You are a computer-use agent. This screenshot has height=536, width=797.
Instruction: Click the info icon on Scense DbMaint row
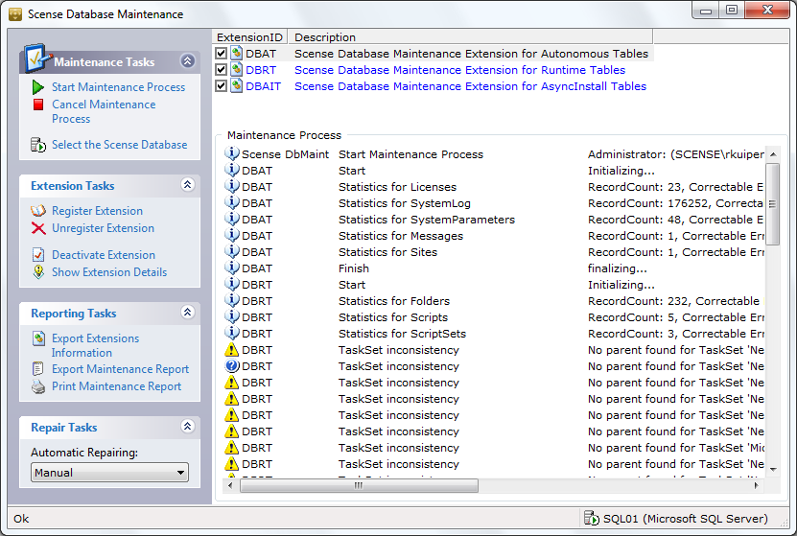pyautogui.click(x=232, y=153)
